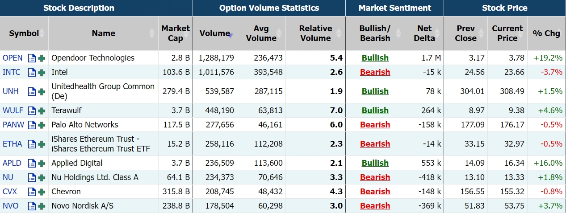The height and width of the screenshot is (213, 566).
Task: Add APLD with green plus icon
Action: tap(42, 163)
